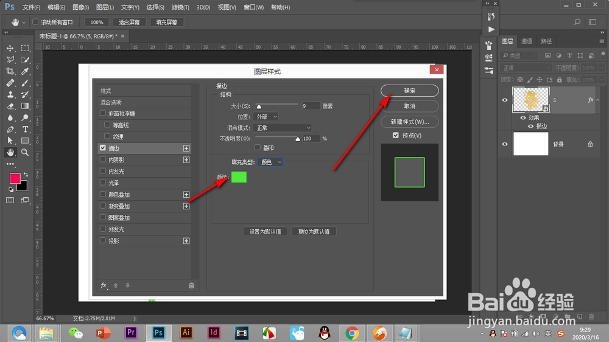Select the Quick Selection tool

[x=25, y=60]
